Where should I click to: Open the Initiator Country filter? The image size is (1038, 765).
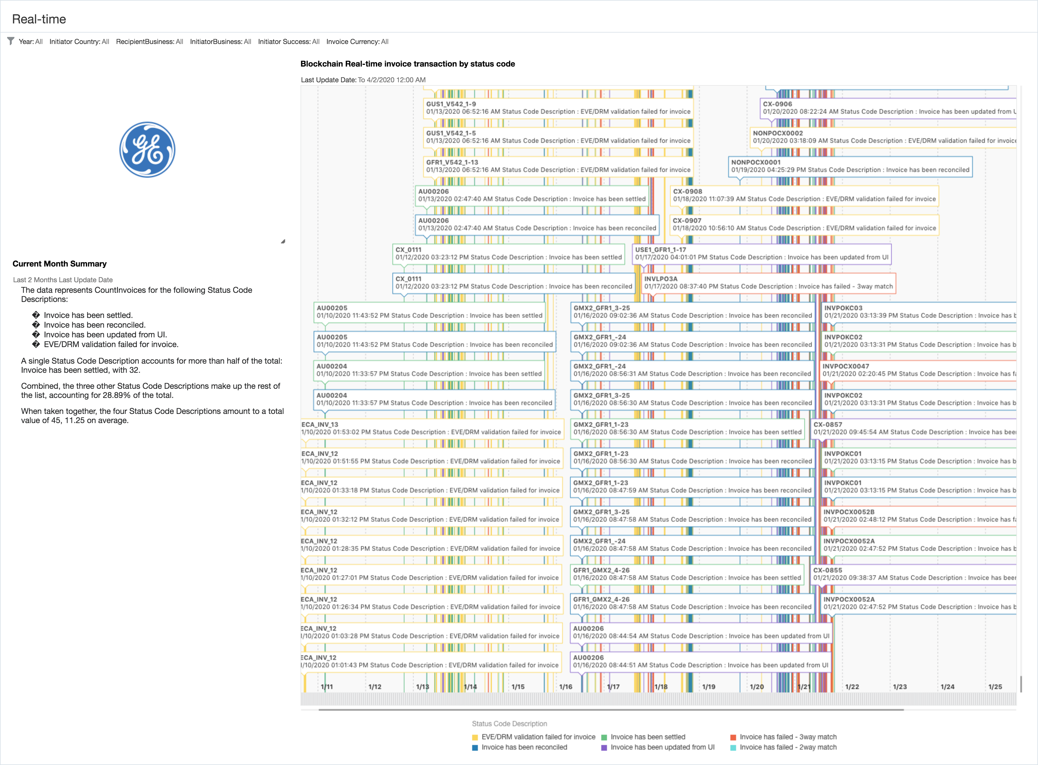coord(80,42)
